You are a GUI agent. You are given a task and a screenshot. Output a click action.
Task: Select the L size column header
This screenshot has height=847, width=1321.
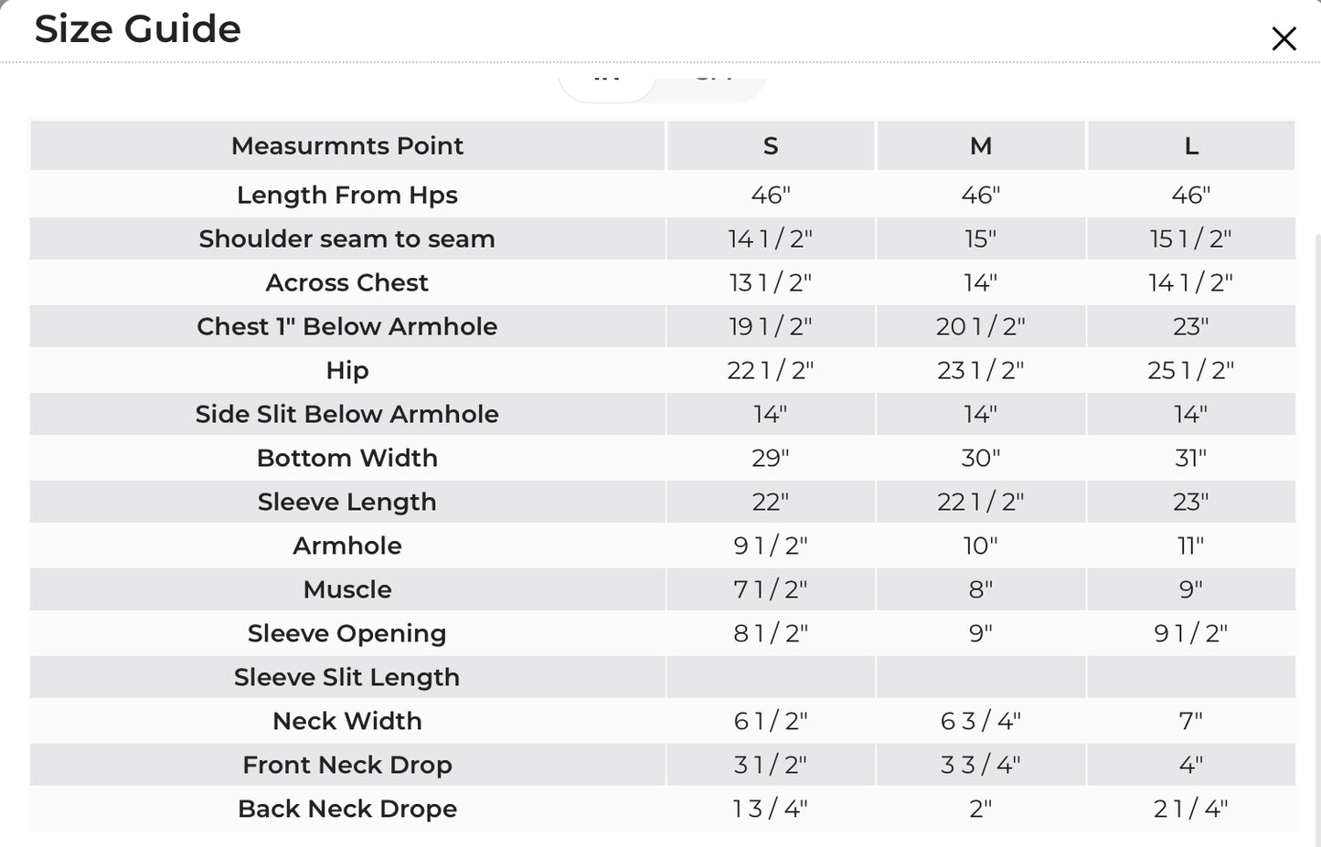1191,146
